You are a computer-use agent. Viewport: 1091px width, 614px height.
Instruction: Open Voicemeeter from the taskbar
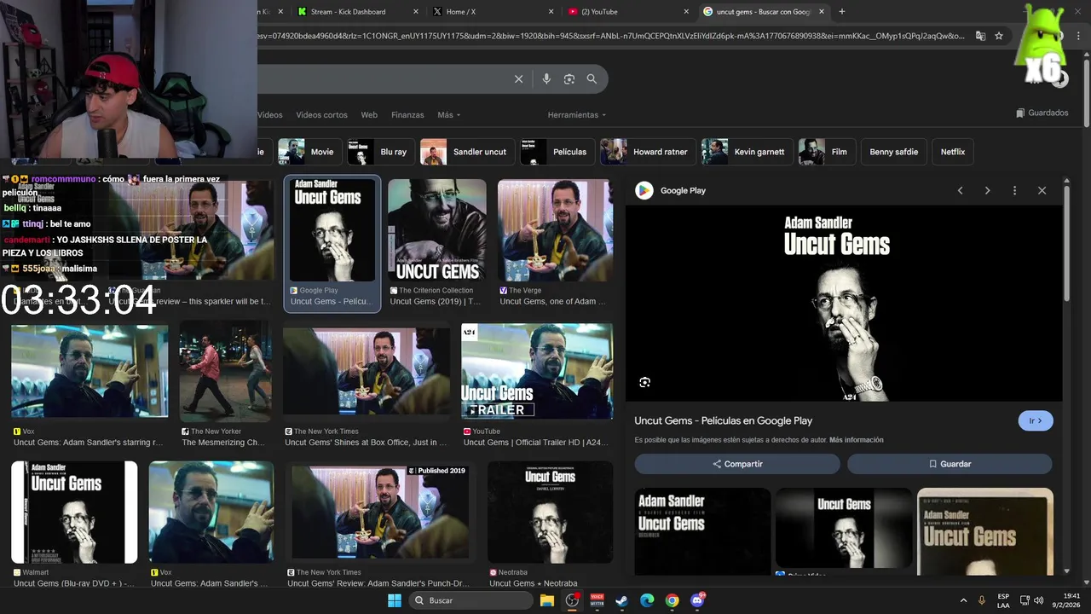click(x=597, y=600)
